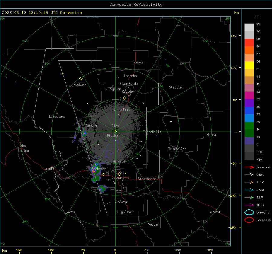Click the ThreeHills label
The height and width of the screenshot is (254, 272).
tap(152, 132)
